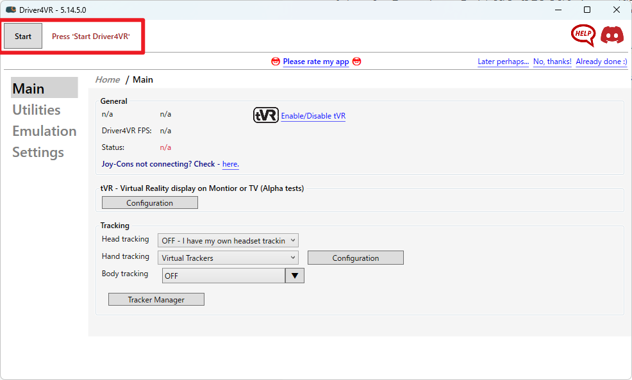Expand the Hand tracking Virtual Trackers dropdown
Screen dimensions: 632x380
[228, 258]
